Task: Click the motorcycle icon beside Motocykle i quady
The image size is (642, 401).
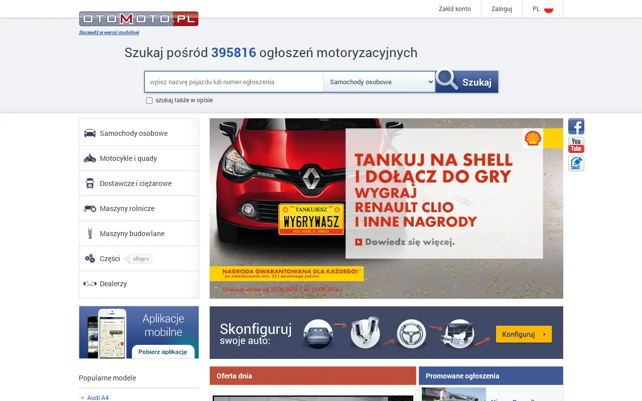Action: pyautogui.click(x=90, y=158)
